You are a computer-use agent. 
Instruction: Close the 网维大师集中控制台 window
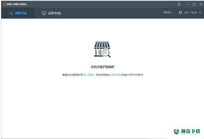point(201,4)
